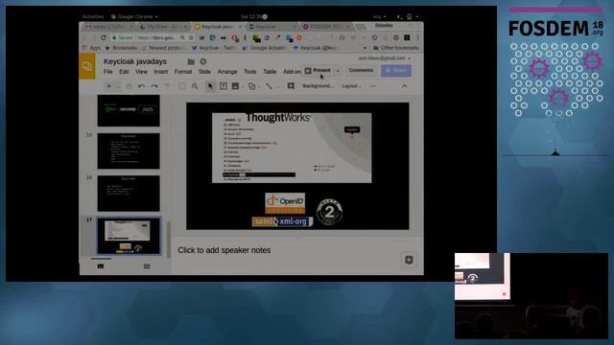Click the Move to folder icon
The width and height of the screenshot is (614, 345).
191,61
